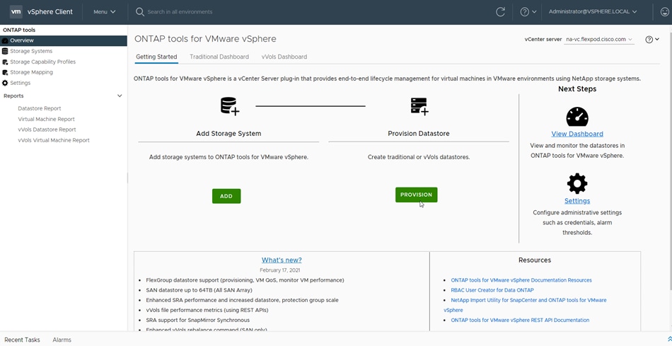Click the search magnifier icon
Image resolution: width=672 pixels, height=346 pixels.
[x=140, y=12]
